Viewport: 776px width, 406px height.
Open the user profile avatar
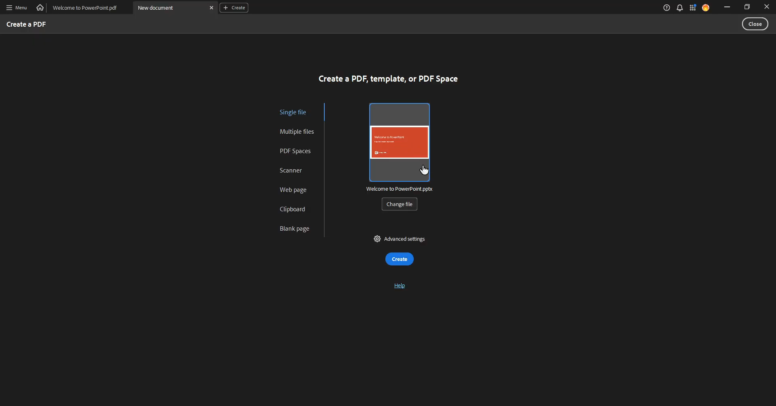pyautogui.click(x=706, y=8)
